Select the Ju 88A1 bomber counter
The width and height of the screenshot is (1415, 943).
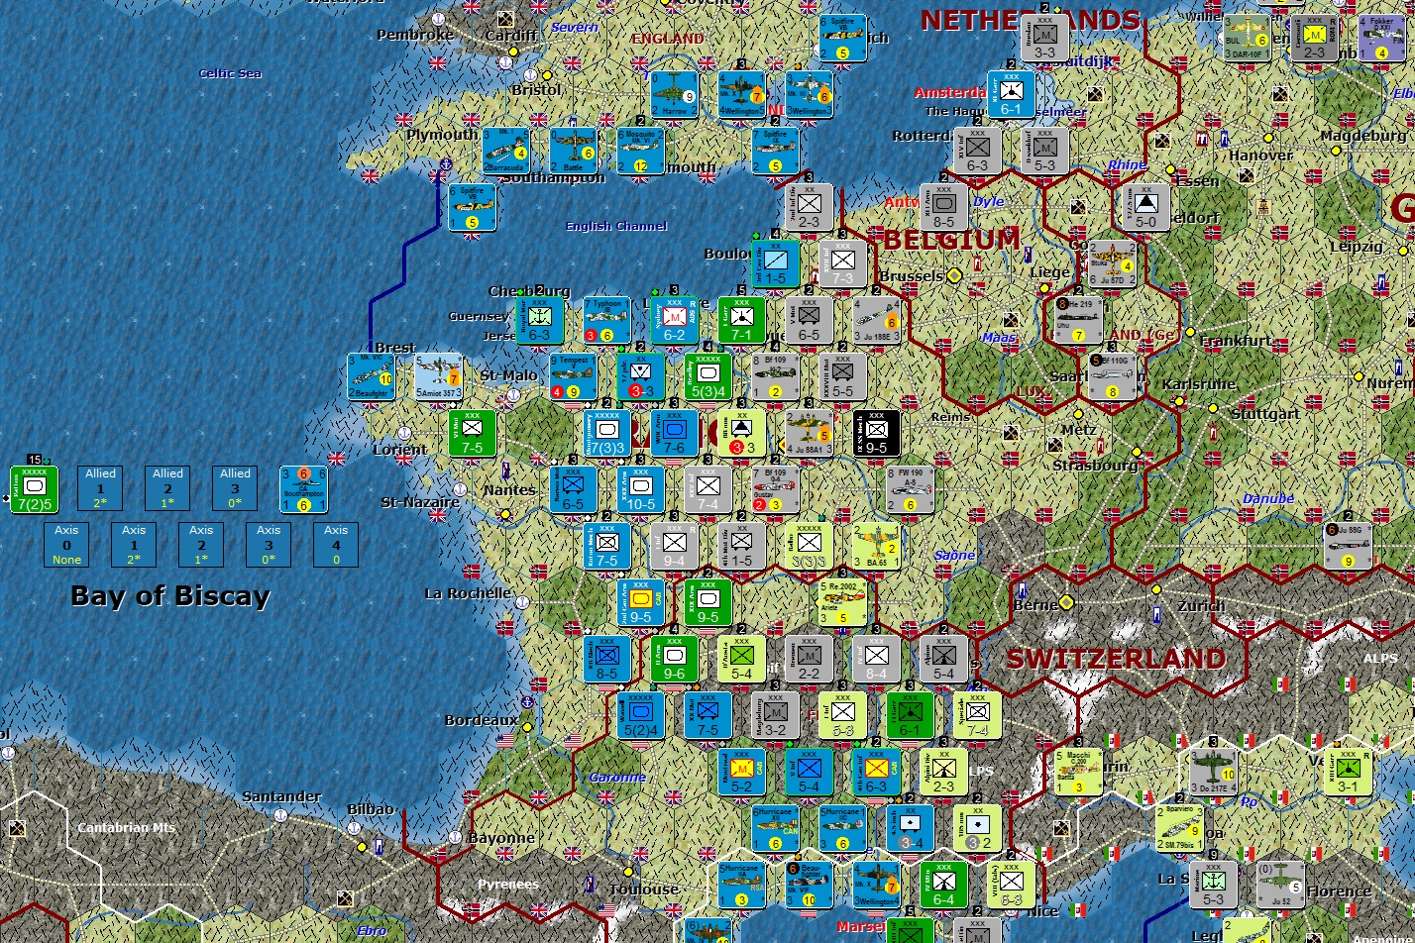point(808,433)
